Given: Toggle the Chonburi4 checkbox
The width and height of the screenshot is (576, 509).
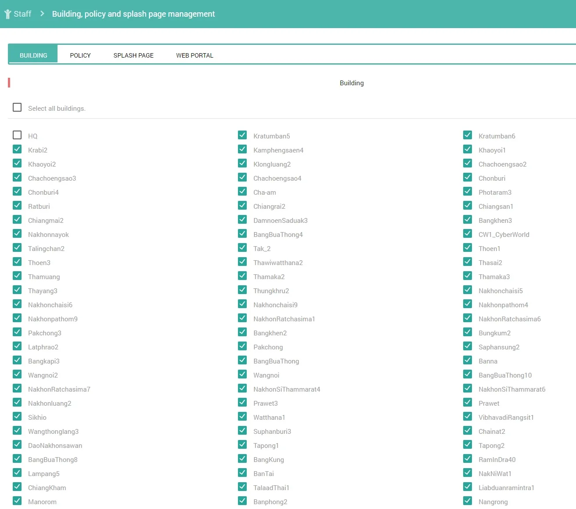Looking at the screenshot, I should point(17,191).
